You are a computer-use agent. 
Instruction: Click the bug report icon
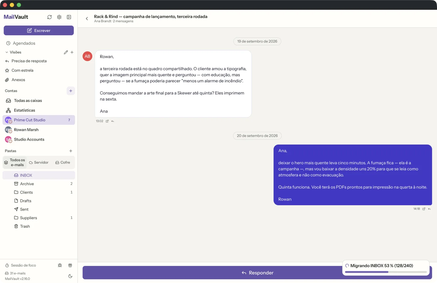[x=60, y=265]
